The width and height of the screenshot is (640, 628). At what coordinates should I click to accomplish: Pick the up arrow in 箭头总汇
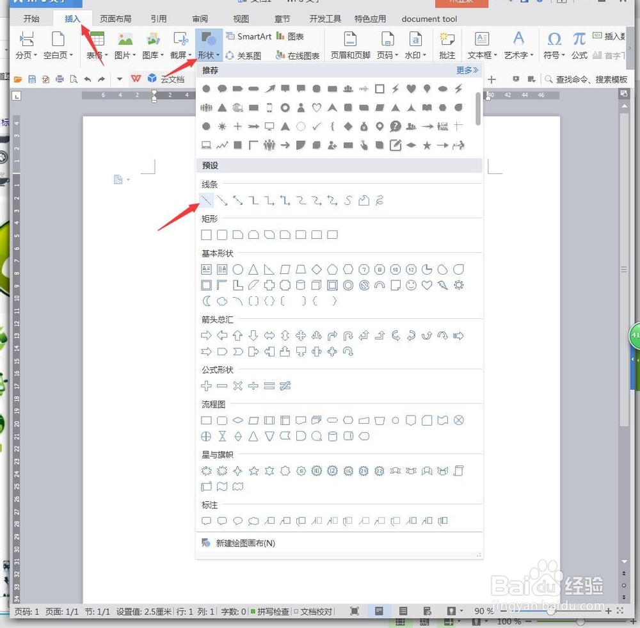(238, 335)
